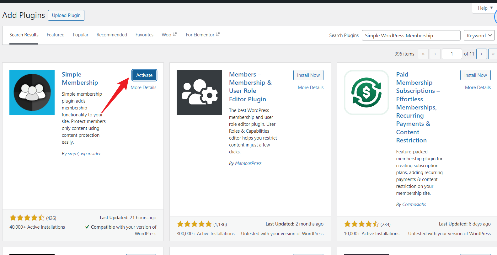Open author link smp7
Screen dimensions: 497x255
point(73,154)
